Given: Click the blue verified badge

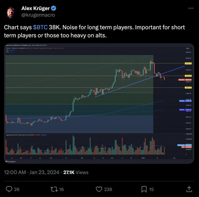Looking at the screenshot, I should (53, 8).
